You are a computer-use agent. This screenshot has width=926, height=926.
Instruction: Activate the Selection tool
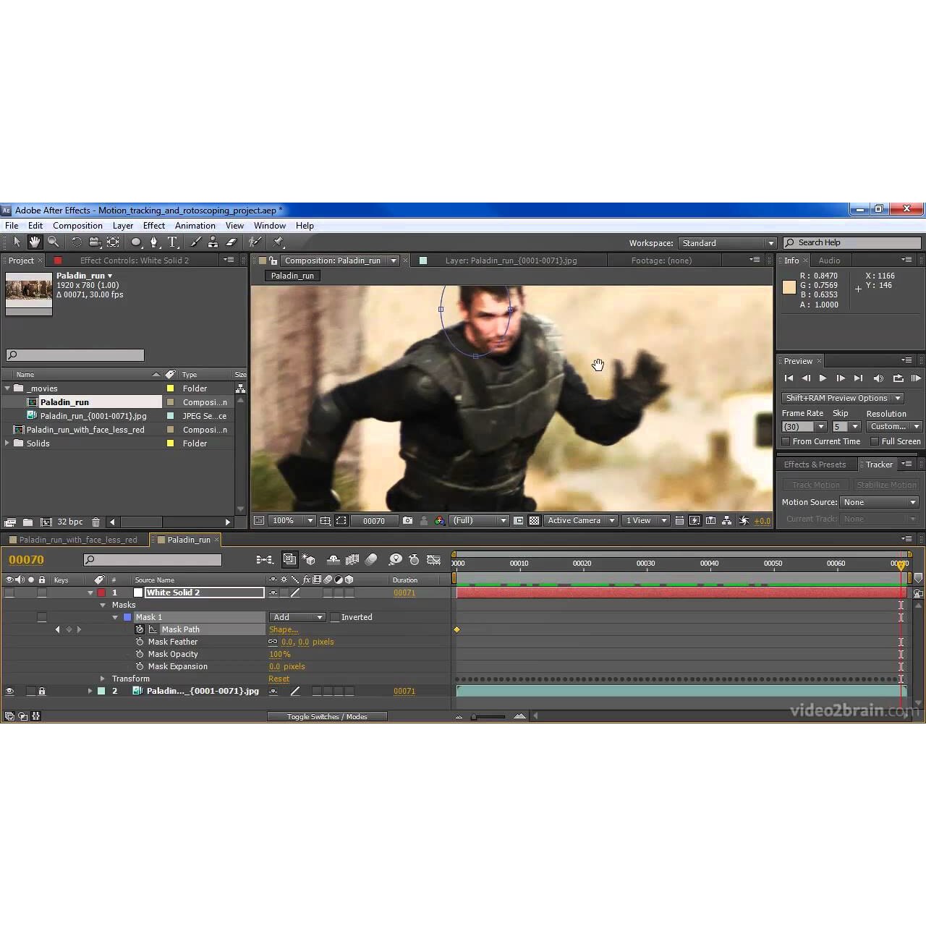tap(17, 242)
